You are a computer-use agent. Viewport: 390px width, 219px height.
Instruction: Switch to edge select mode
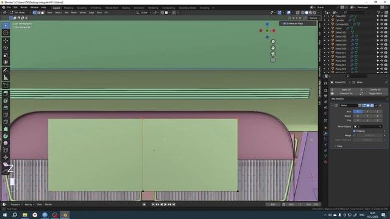[x=39, y=12]
